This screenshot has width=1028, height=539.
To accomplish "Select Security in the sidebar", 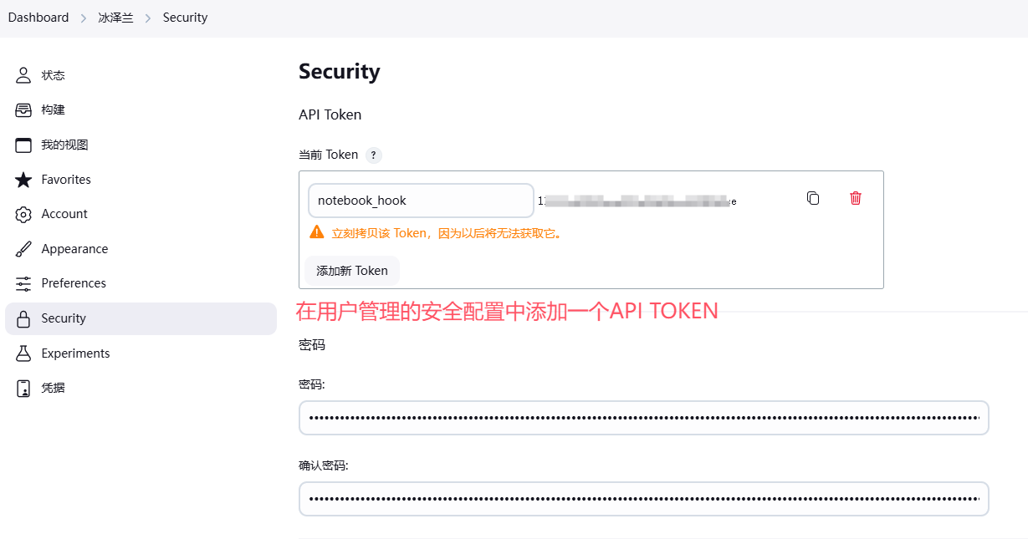I will click(64, 318).
